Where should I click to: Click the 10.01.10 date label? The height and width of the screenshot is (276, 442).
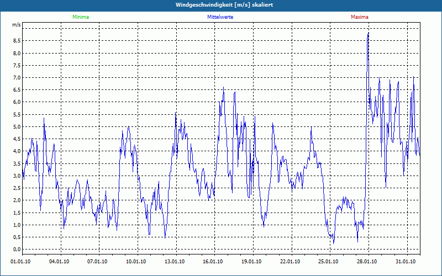[x=136, y=262]
